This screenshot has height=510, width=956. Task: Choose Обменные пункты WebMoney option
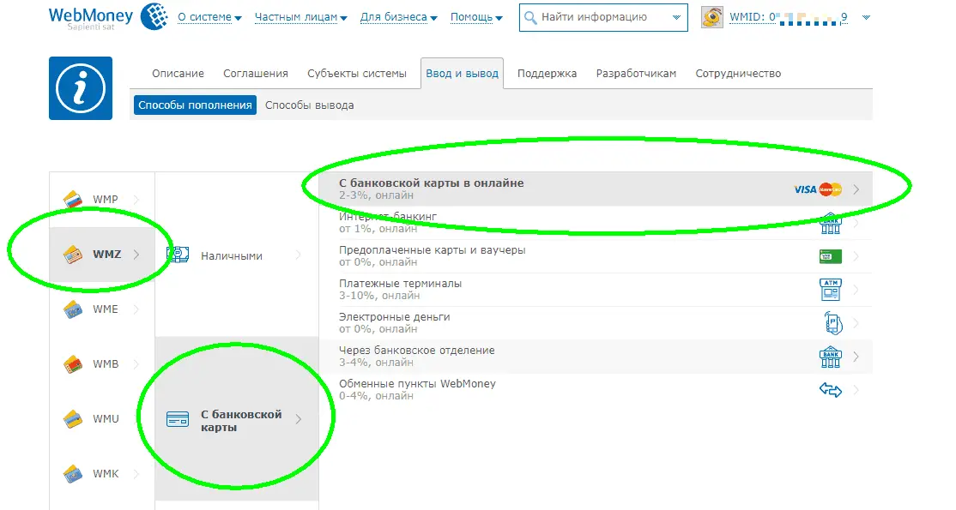click(x=595, y=390)
